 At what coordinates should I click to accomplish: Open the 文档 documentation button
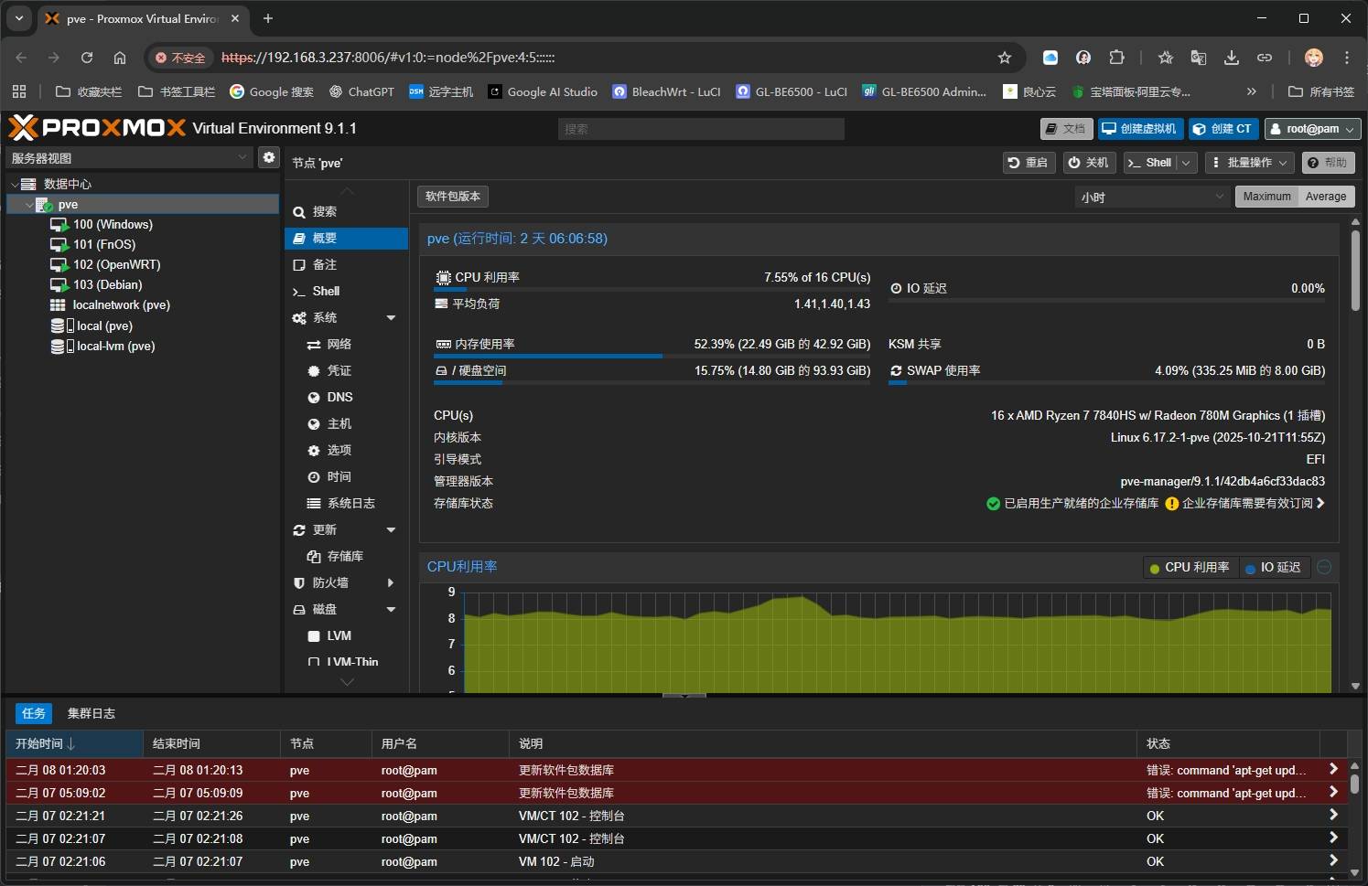(1066, 129)
